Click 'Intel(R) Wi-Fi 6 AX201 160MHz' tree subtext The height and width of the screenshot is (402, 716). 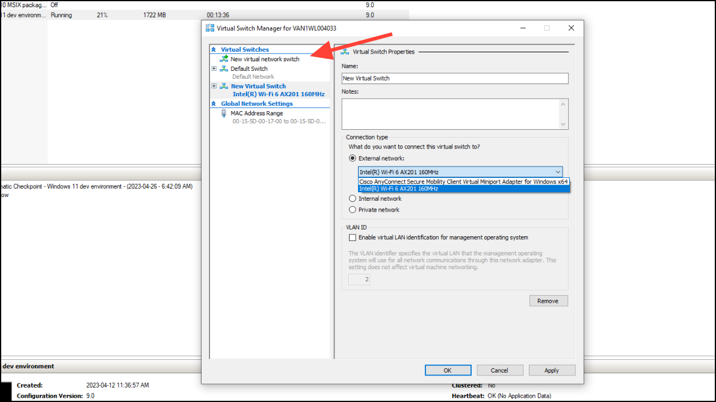[x=279, y=94]
